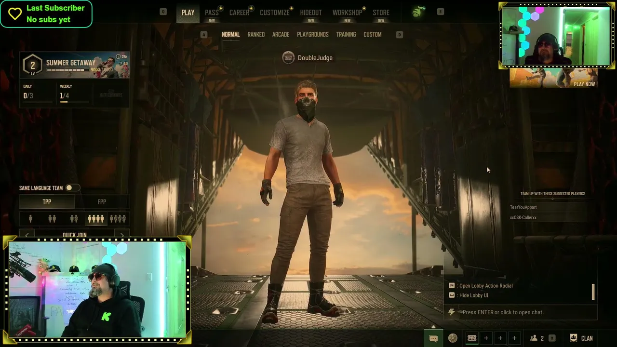Open the PLAY main tab
Image resolution: width=617 pixels, height=347 pixels.
coord(188,13)
